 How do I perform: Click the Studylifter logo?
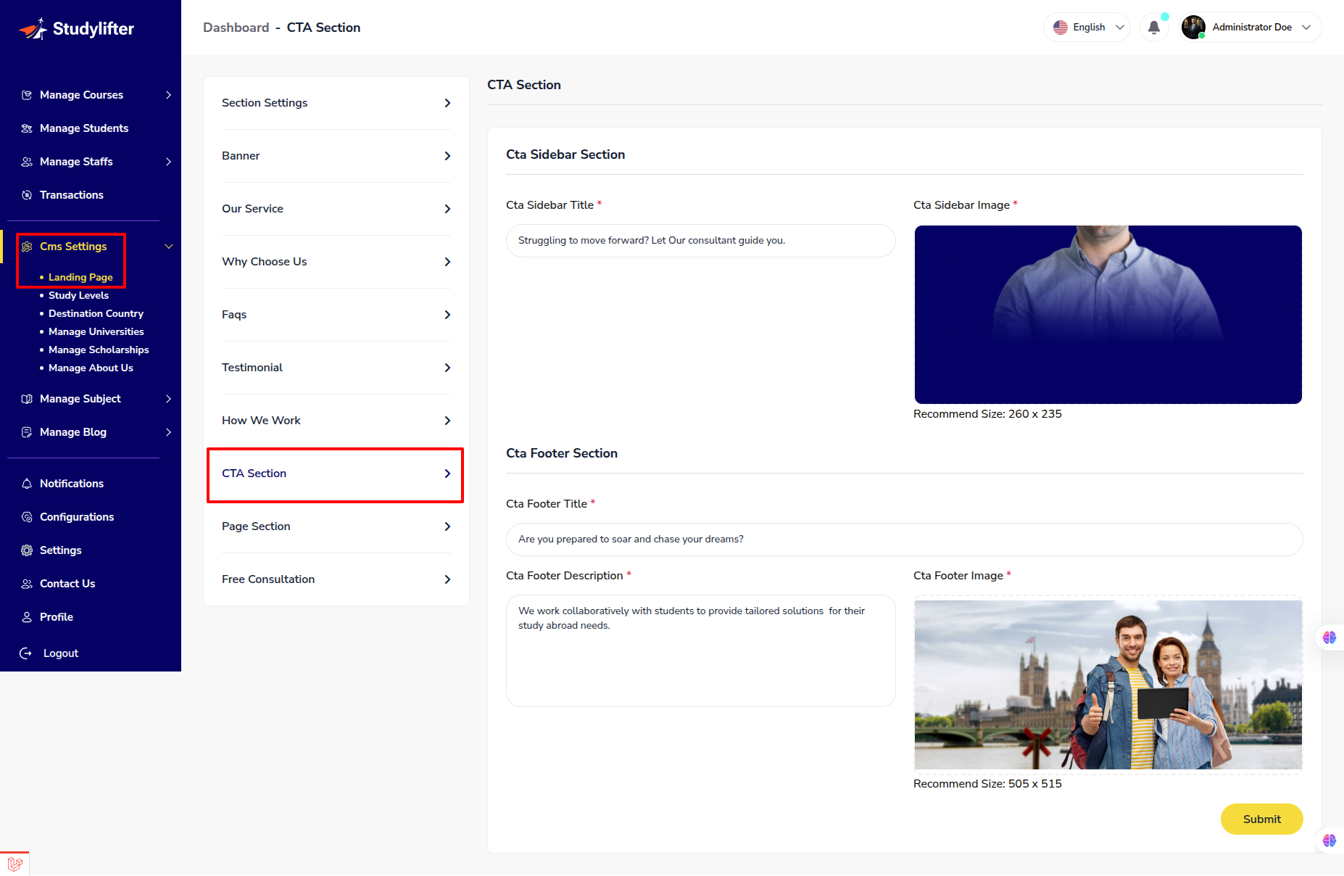click(x=76, y=28)
